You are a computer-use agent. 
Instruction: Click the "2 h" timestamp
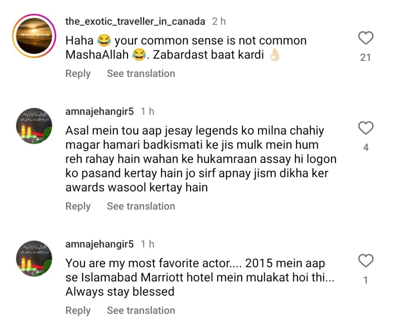pyautogui.click(x=219, y=22)
